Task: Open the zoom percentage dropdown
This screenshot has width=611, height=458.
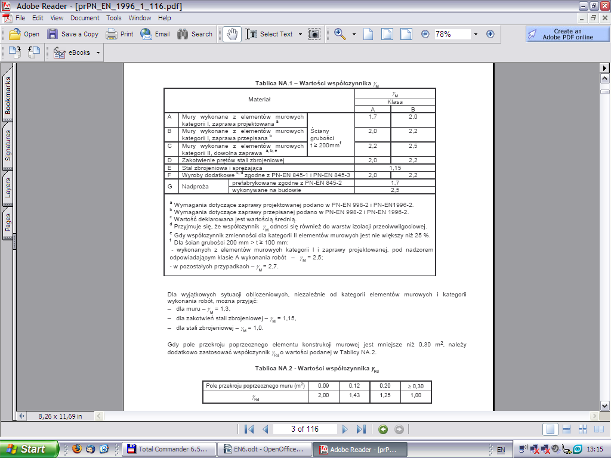Action: click(476, 34)
